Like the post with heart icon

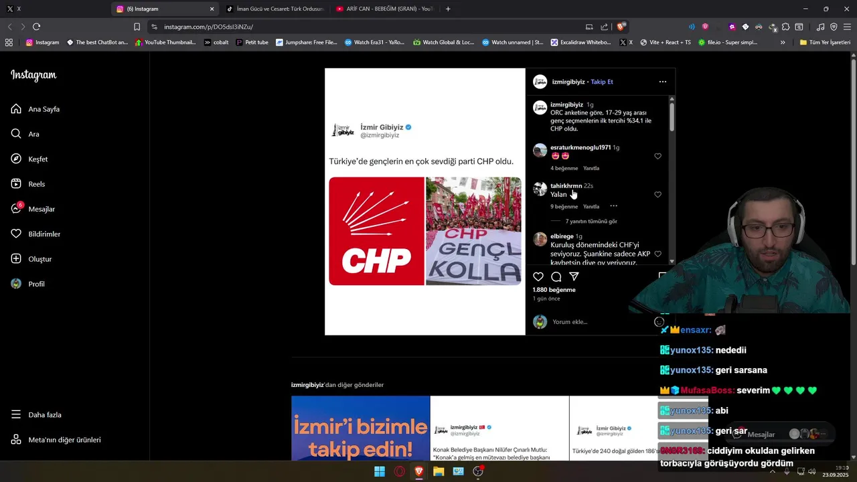(x=538, y=276)
